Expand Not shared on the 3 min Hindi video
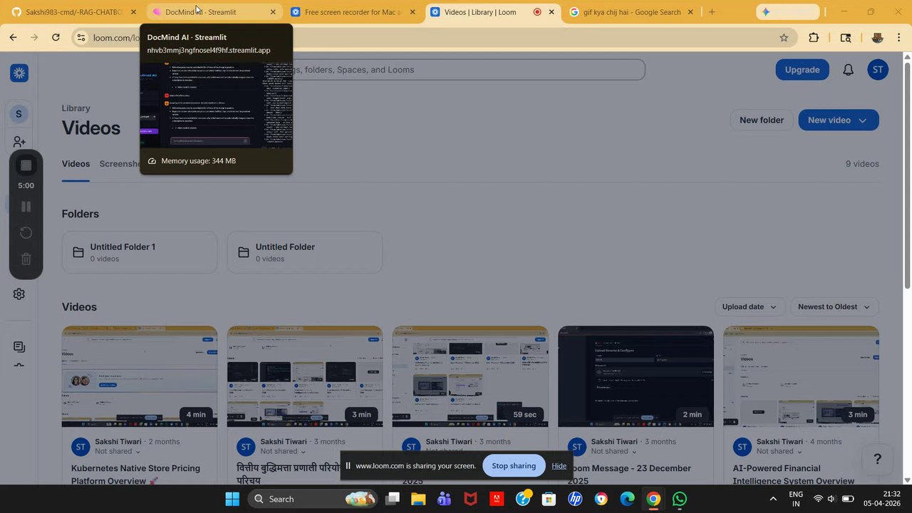Viewport: 912px width, 513px height. coord(283,452)
